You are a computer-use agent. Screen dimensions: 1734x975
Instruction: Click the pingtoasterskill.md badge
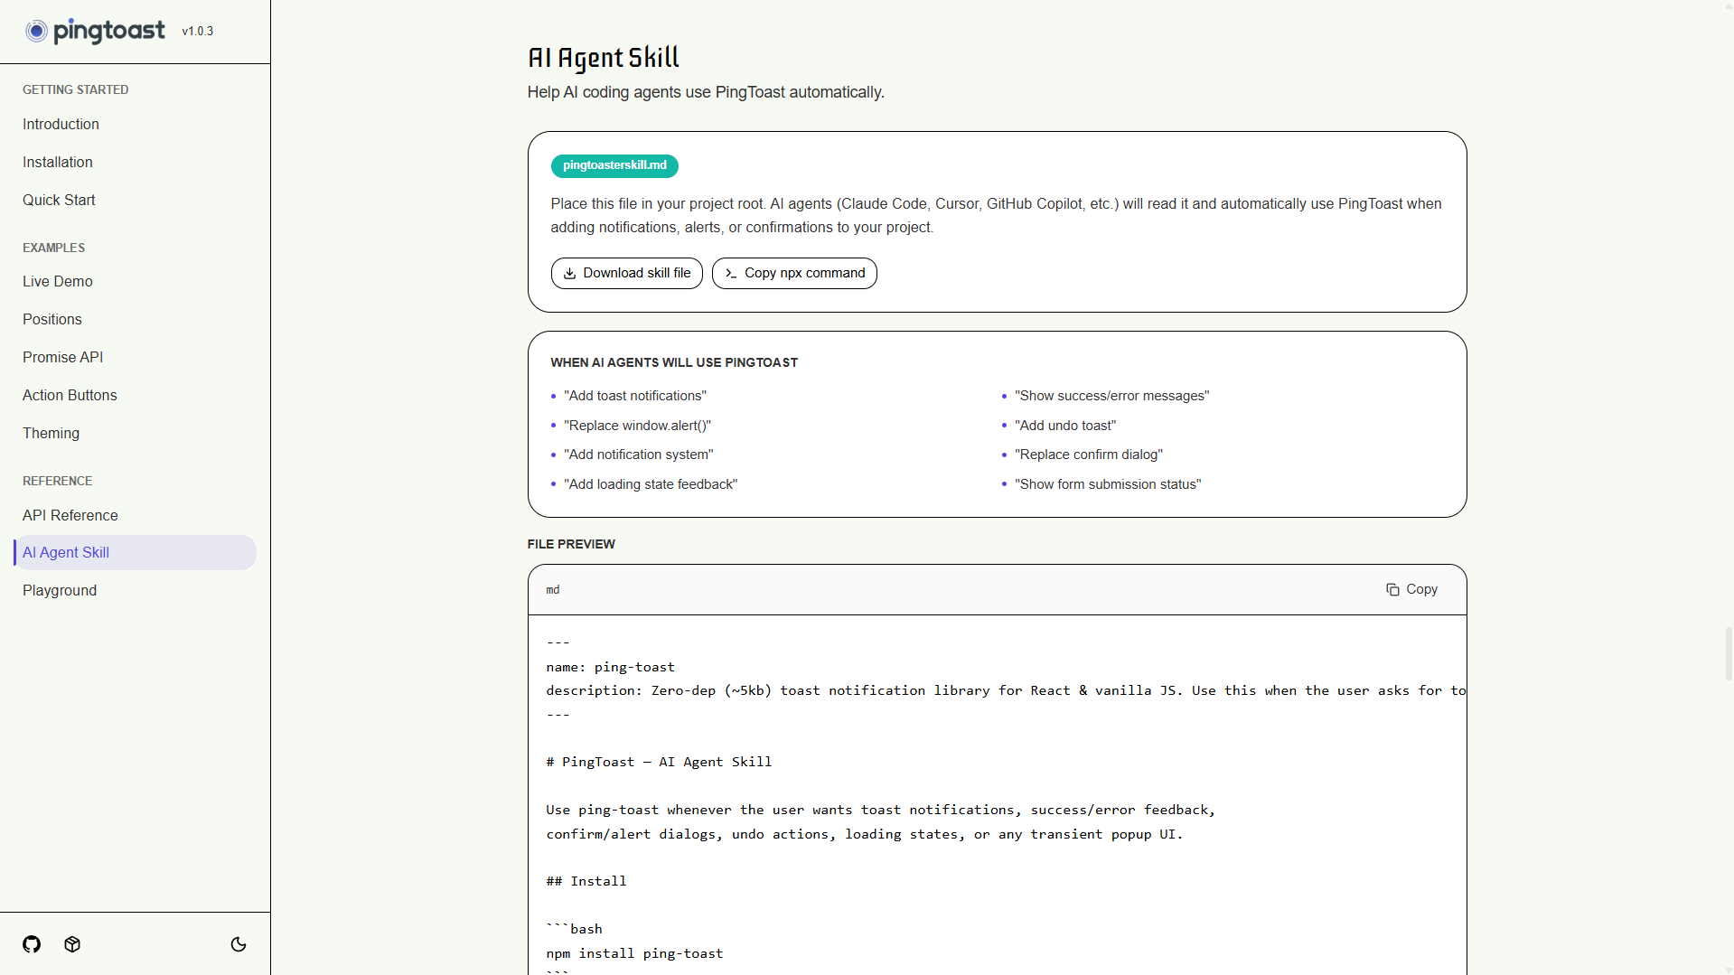[614, 165]
